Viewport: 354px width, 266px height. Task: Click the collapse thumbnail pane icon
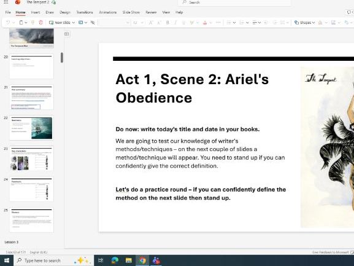[66, 34]
